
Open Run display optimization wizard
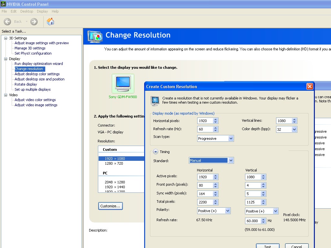tap(39, 64)
